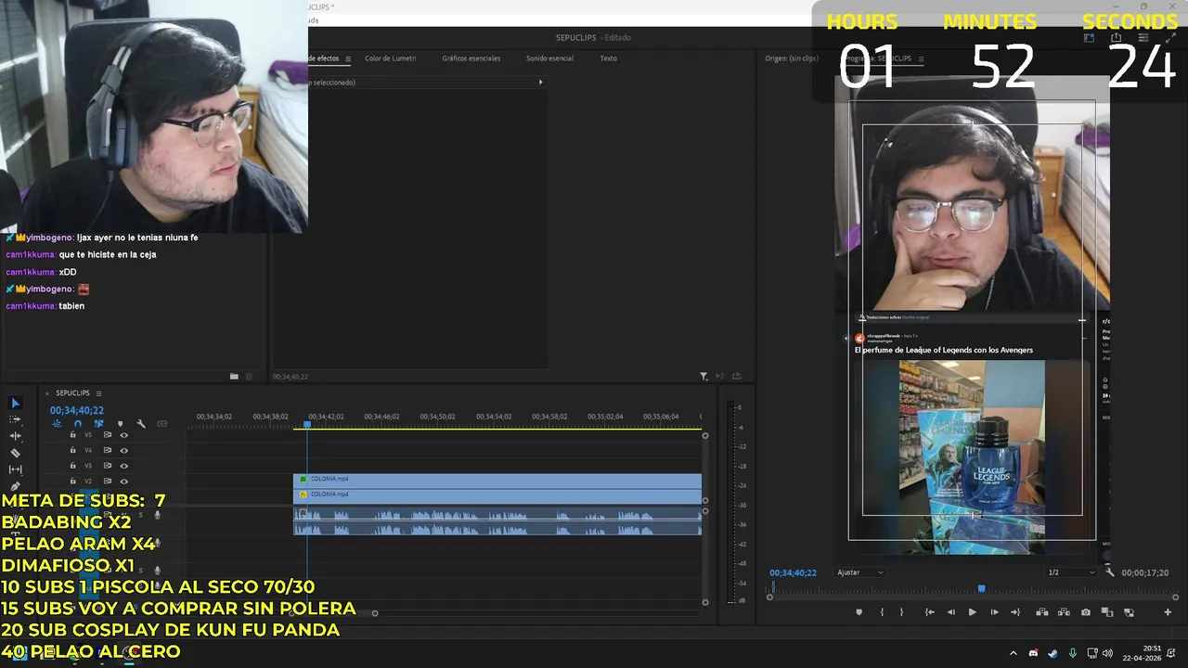Go to Out point button
Image resolution: width=1188 pixels, height=668 pixels.
click(x=1015, y=612)
